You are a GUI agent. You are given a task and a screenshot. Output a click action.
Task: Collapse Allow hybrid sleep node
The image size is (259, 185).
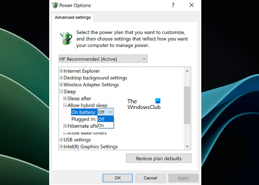65,105
